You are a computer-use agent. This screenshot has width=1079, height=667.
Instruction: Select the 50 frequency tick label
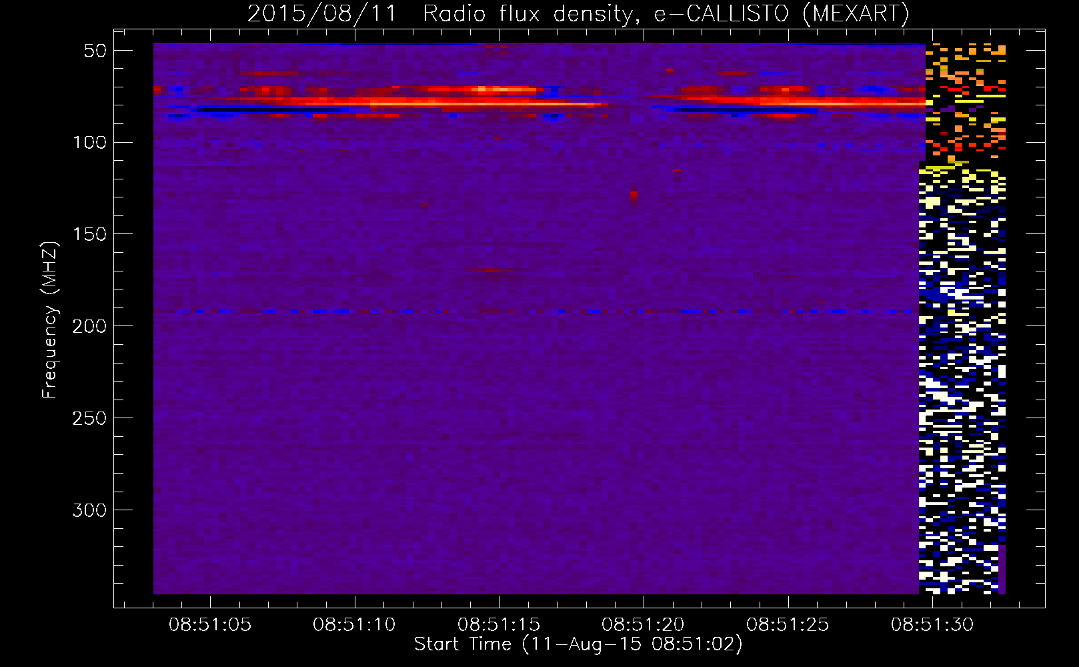click(x=96, y=51)
